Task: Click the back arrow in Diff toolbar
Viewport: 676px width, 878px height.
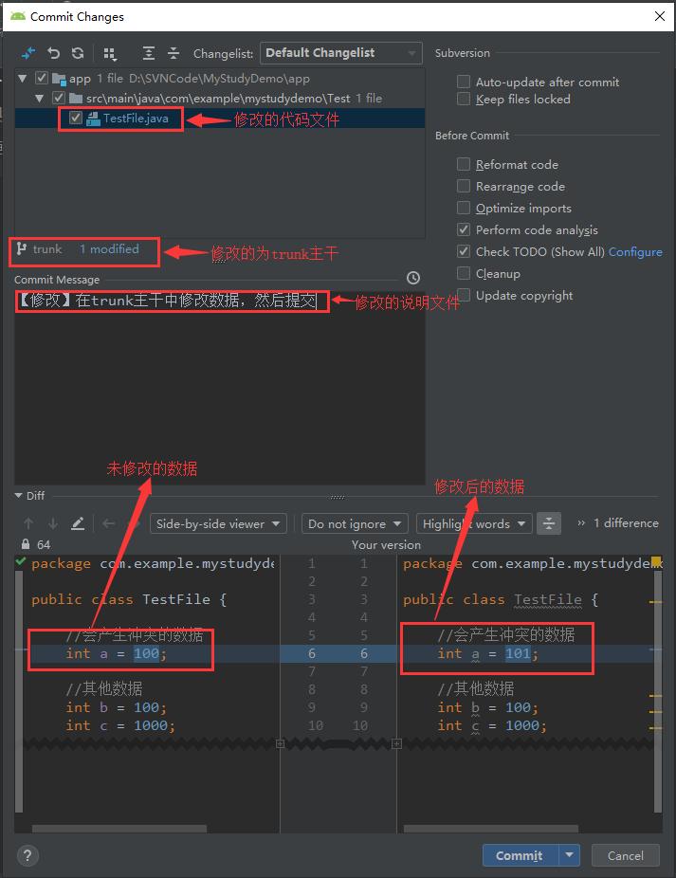Action: point(109,523)
